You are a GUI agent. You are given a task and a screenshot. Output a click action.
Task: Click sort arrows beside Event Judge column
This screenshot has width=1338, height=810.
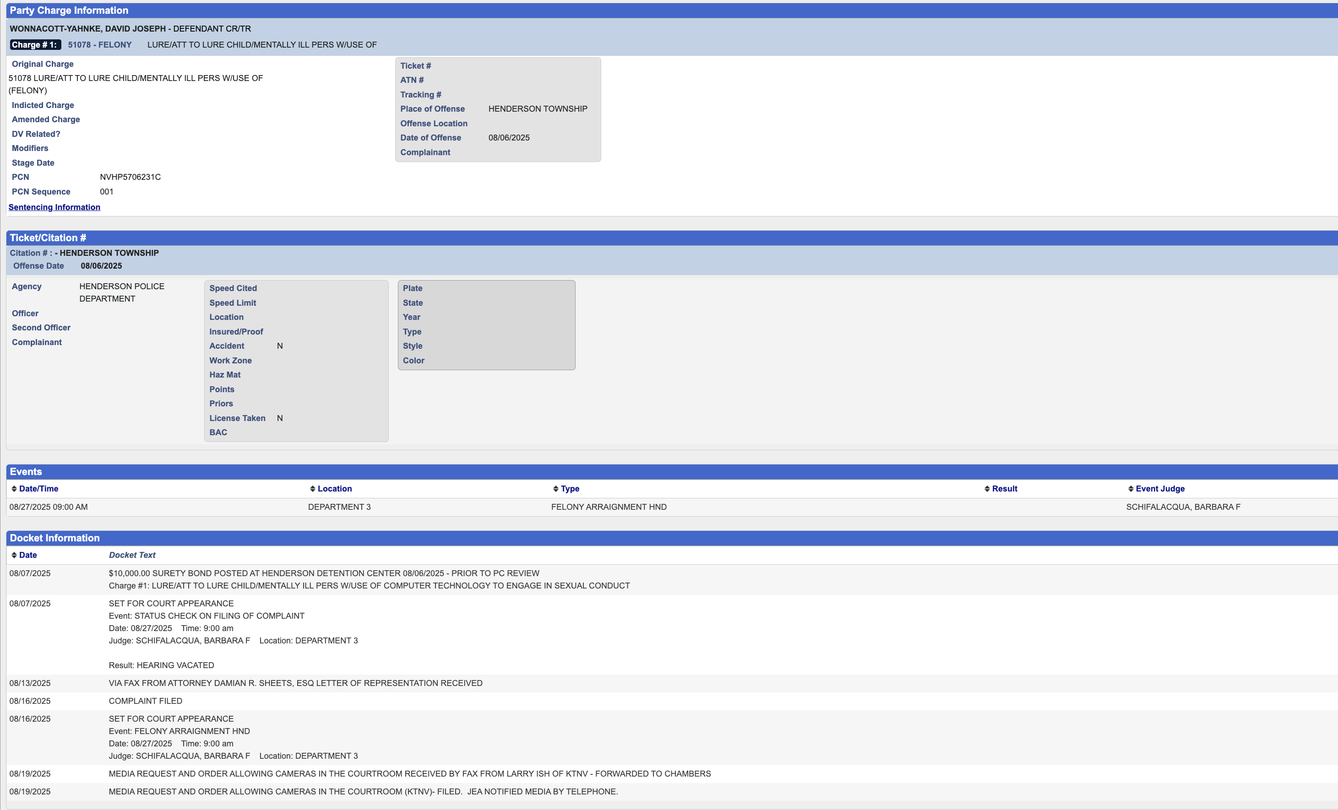click(x=1131, y=489)
